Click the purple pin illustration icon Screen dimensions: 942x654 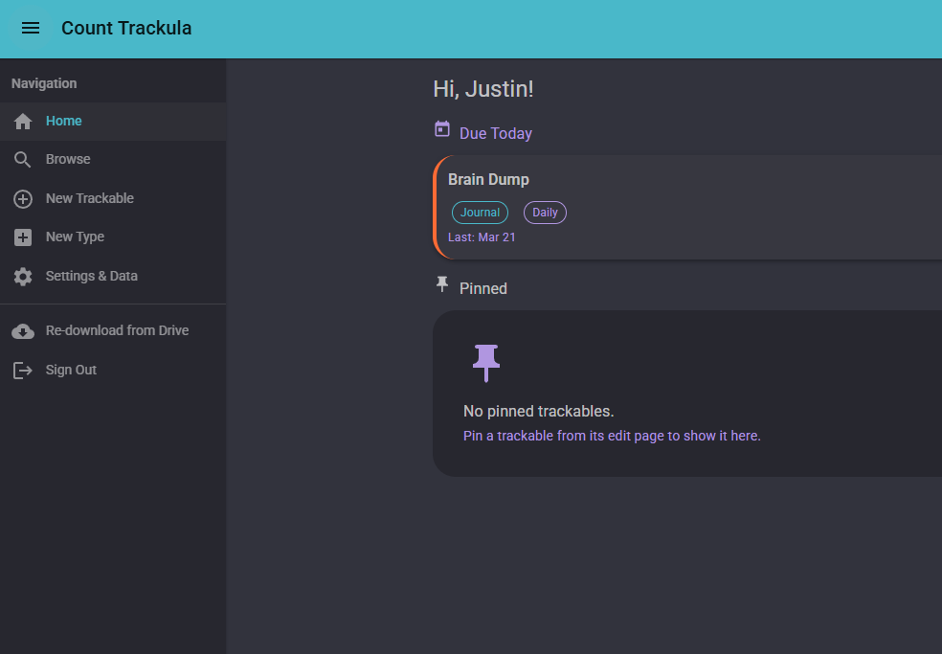tap(486, 363)
